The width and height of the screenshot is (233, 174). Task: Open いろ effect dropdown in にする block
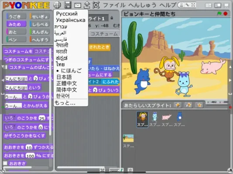tap(10, 127)
